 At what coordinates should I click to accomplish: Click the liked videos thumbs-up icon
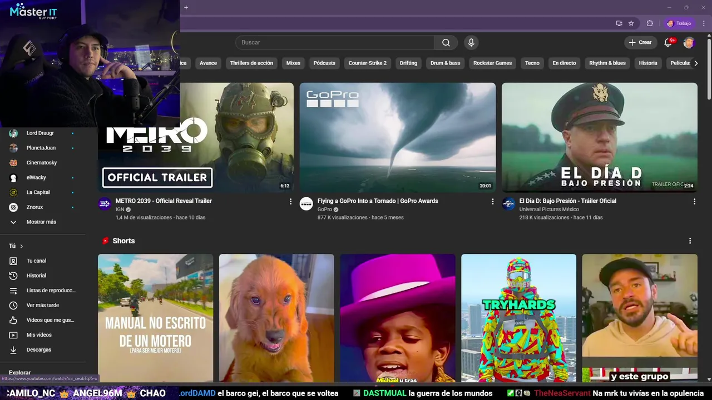pyautogui.click(x=13, y=320)
